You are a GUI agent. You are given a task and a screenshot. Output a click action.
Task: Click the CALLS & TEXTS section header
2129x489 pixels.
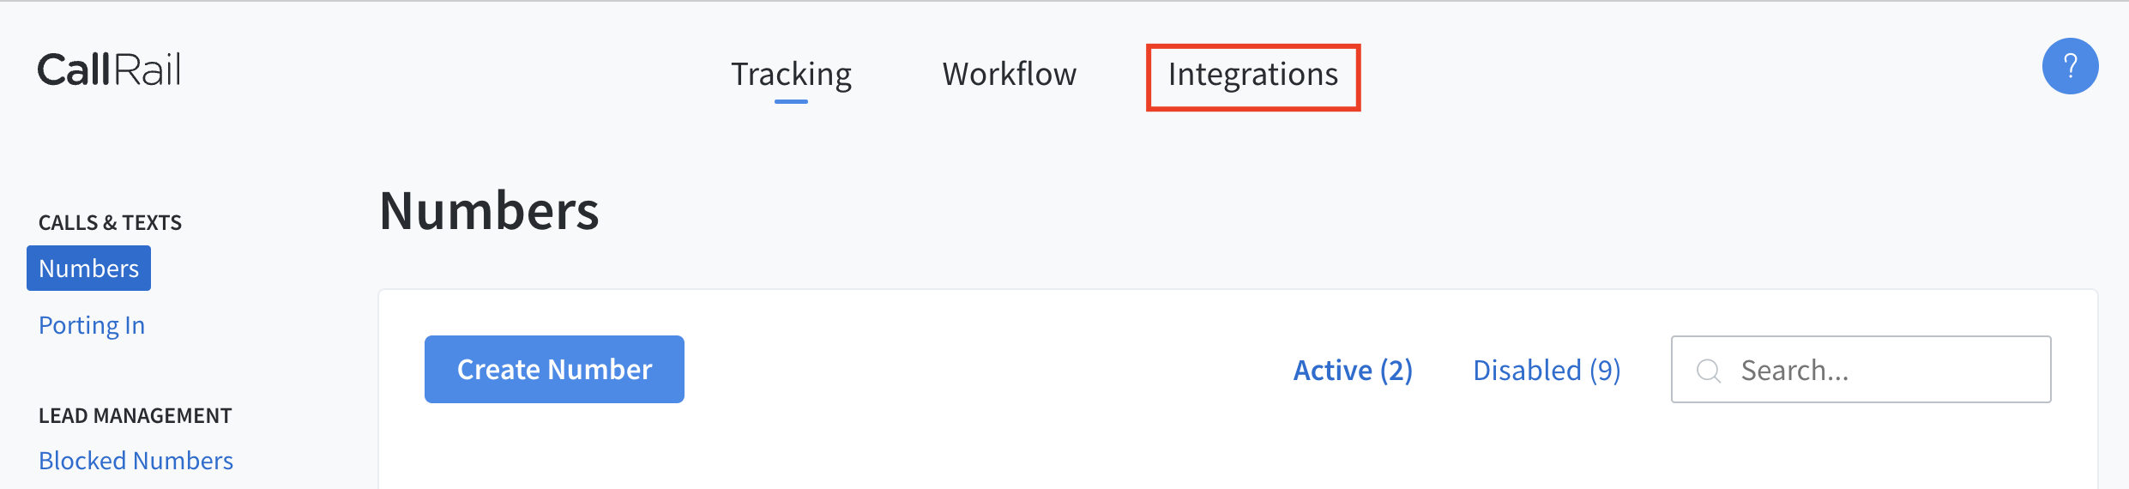pos(110,223)
